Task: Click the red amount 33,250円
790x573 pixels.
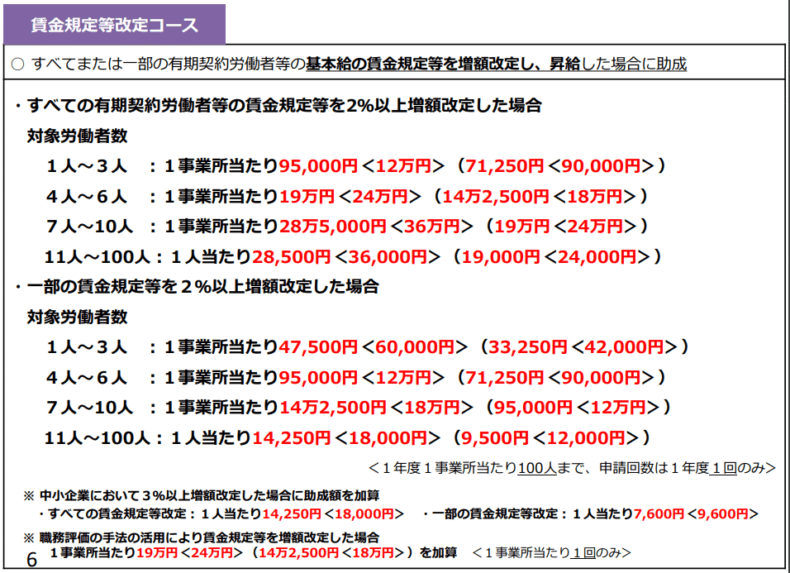Action: [528, 347]
